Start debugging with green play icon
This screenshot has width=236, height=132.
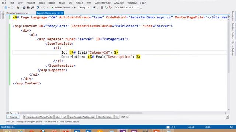[52, 7]
